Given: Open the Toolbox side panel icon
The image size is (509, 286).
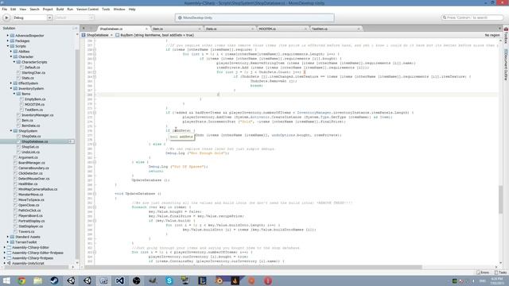Looking at the screenshot, I should 506,35.
